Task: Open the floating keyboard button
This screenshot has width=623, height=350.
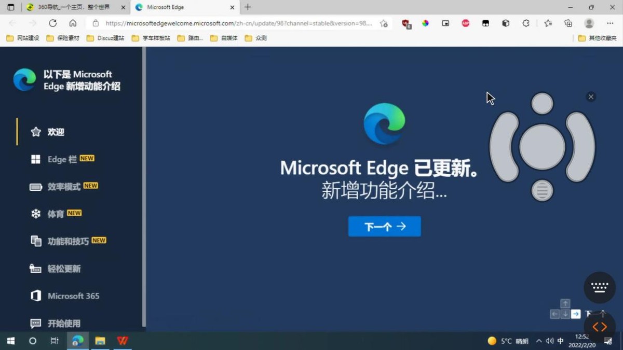Action: coord(600,287)
